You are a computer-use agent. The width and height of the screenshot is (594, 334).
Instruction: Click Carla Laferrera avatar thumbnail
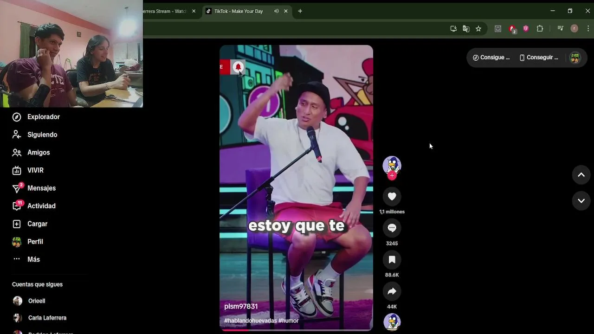pos(18,318)
